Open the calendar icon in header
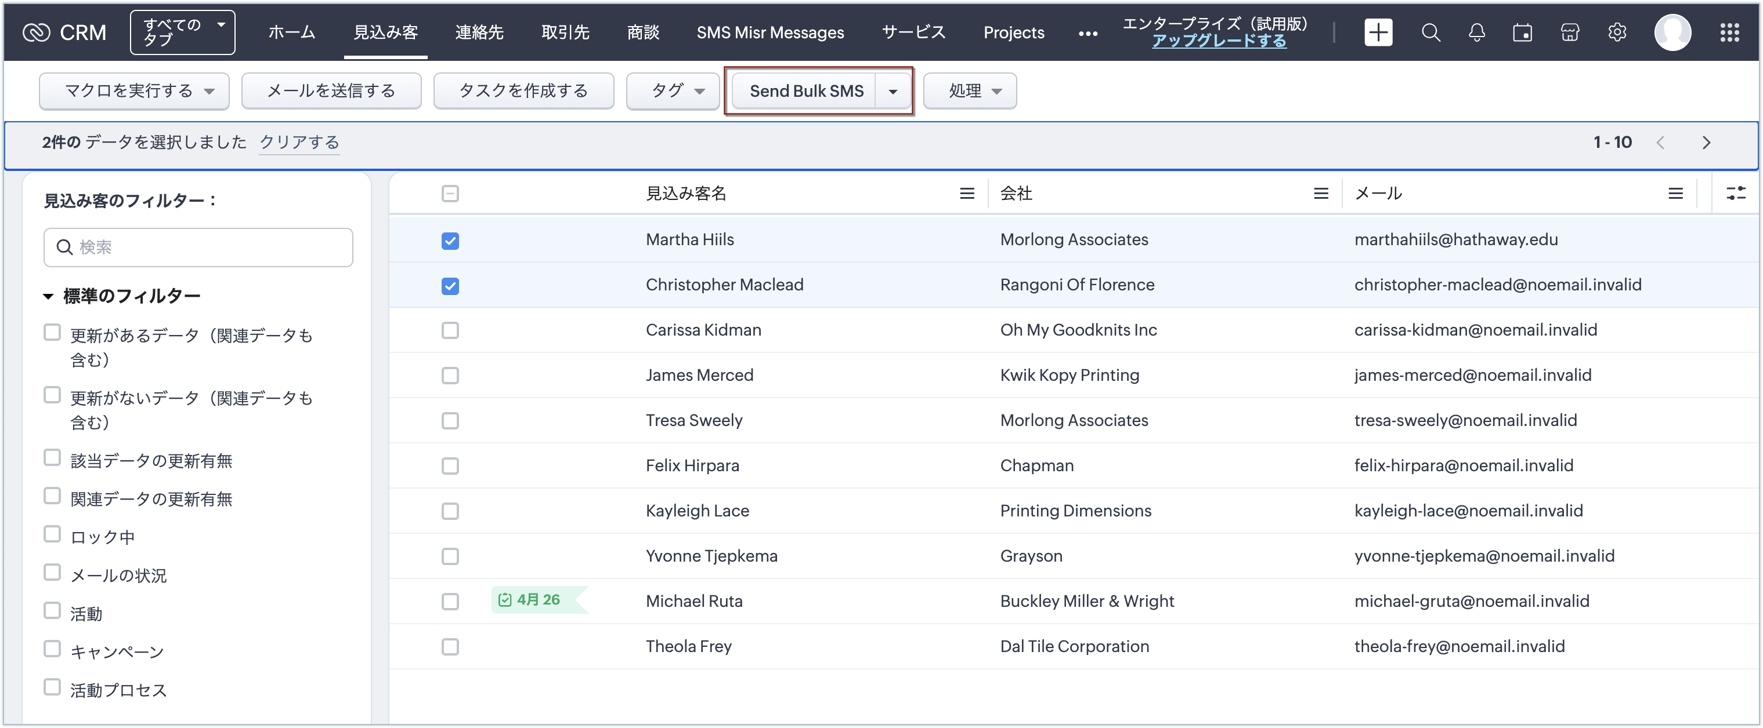 (x=1522, y=32)
